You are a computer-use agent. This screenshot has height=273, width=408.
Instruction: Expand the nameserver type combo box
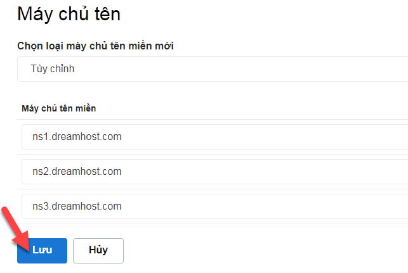tap(212, 69)
